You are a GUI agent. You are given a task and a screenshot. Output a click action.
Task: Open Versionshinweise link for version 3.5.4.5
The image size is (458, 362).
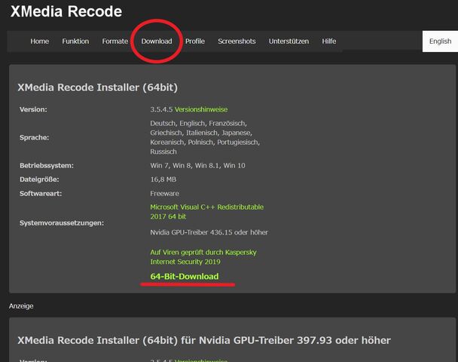pyautogui.click(x=201, y=109)
